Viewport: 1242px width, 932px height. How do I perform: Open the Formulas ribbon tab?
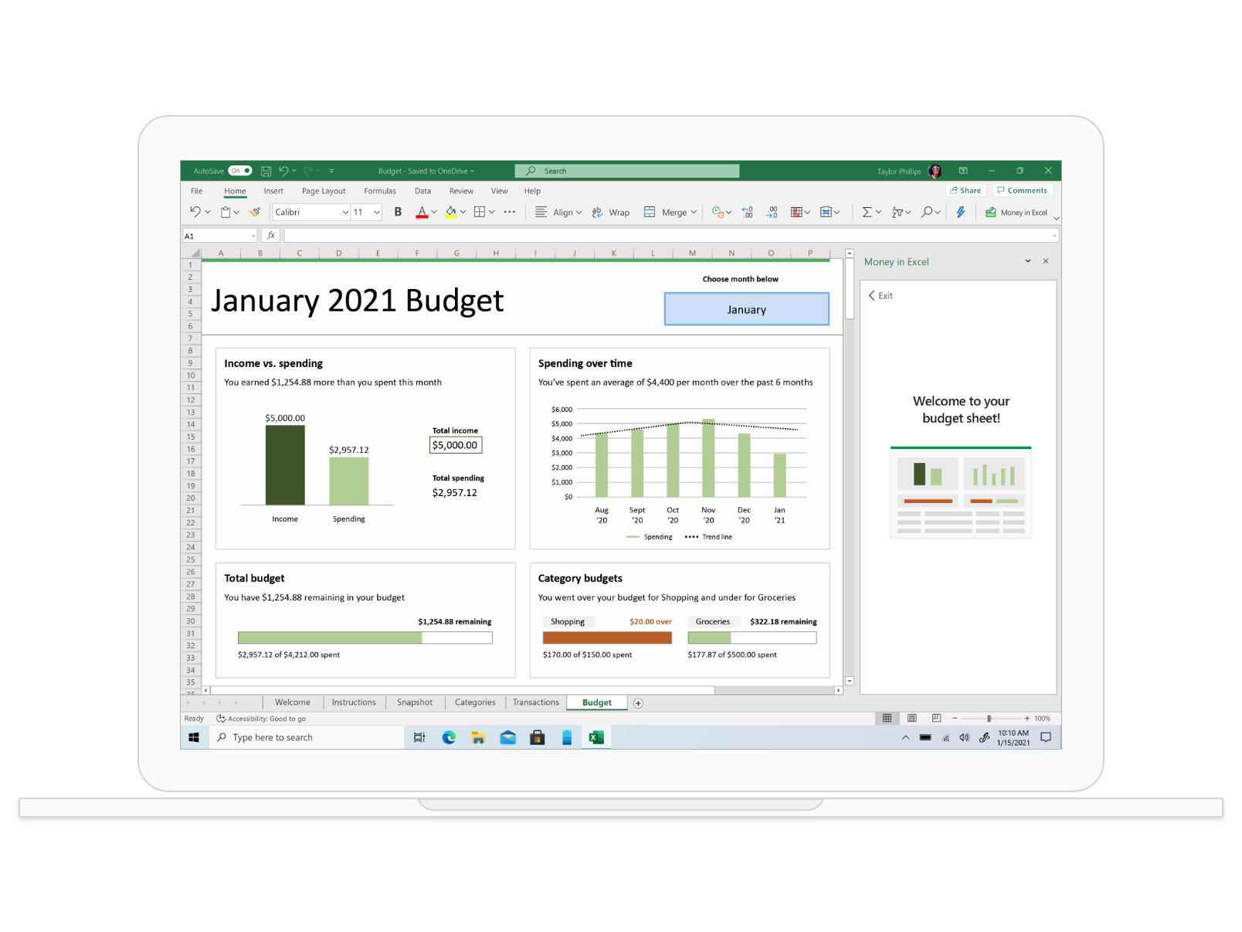pos(379,191)
